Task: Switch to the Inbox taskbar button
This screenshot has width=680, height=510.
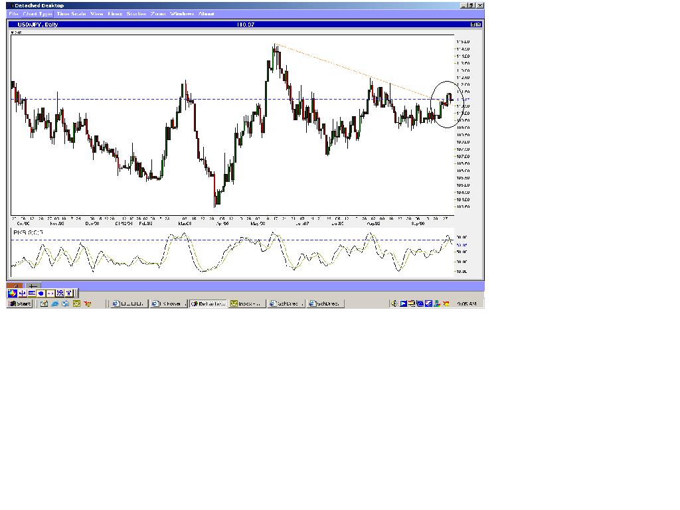Action: (x=248, y=303)
